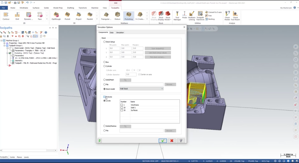Switch to the Model Prep ribbon tab

[x=58, y=8]
